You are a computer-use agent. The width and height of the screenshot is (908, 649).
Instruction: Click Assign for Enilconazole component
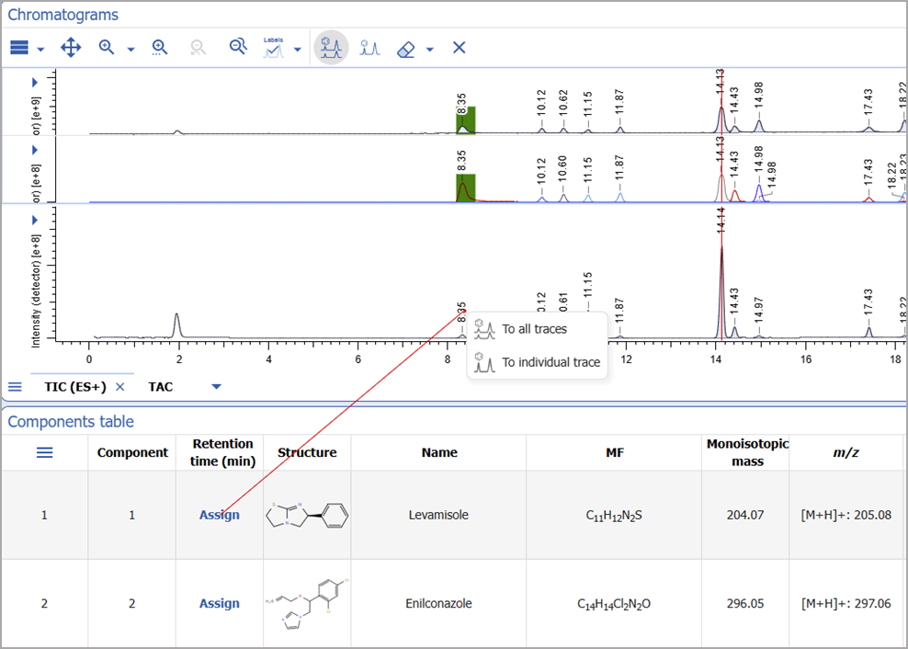pos(219,603)
